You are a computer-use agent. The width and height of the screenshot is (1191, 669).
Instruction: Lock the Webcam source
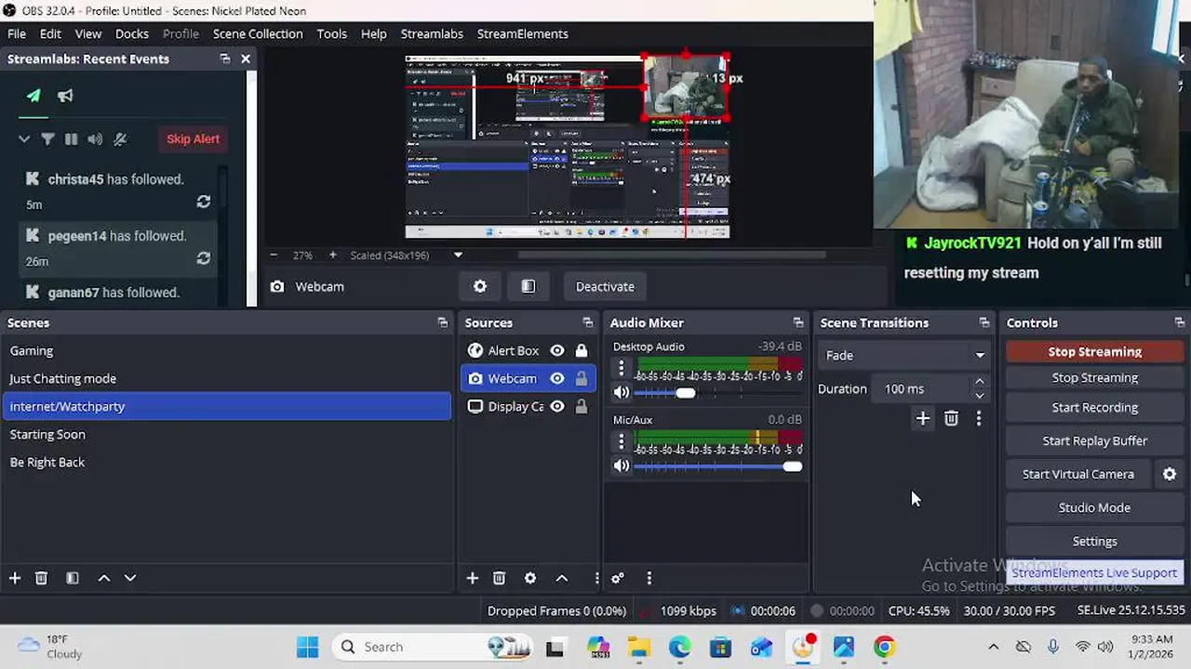(582, 378)
